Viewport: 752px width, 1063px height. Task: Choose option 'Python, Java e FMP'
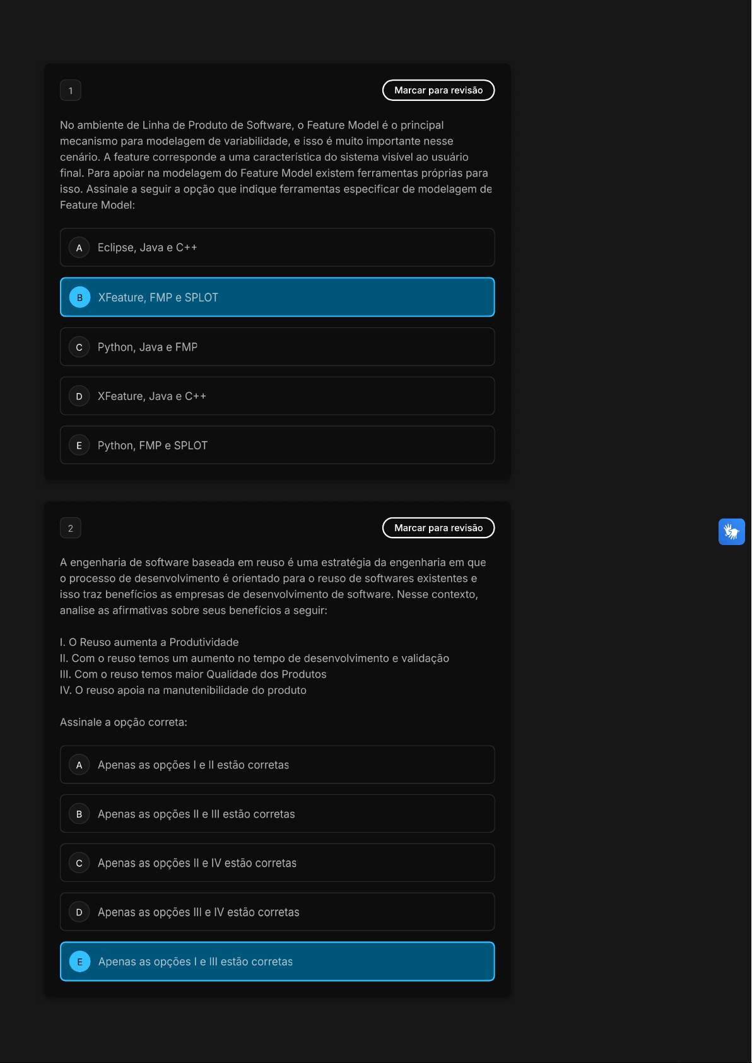click(x=277, y=347)
